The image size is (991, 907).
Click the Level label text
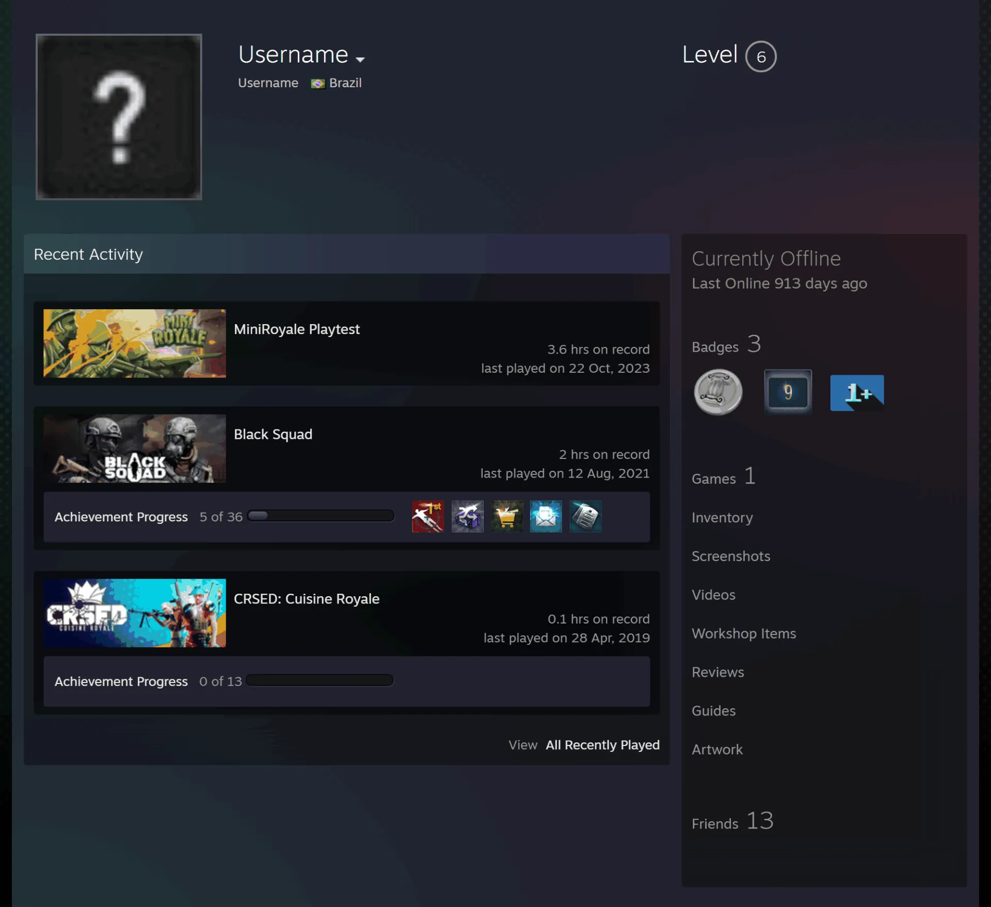point(710,54)
